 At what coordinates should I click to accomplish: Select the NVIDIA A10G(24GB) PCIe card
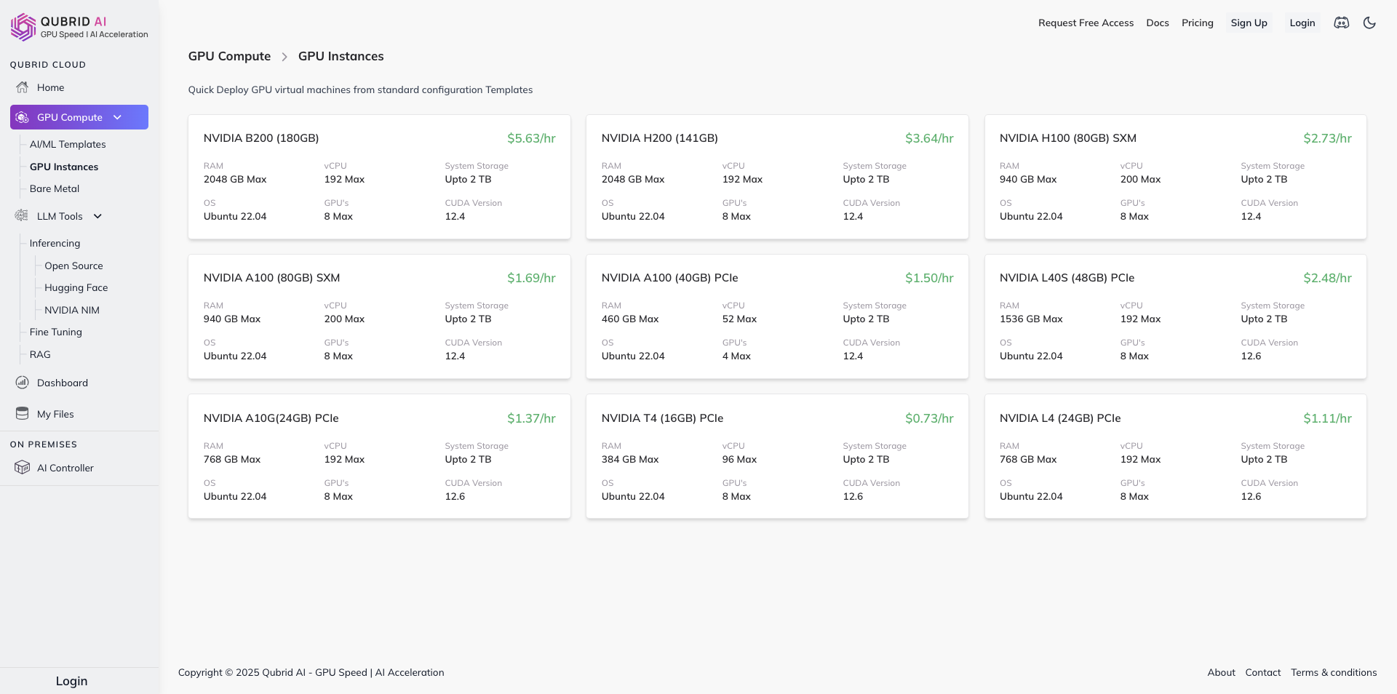click(x=379, y=456)
